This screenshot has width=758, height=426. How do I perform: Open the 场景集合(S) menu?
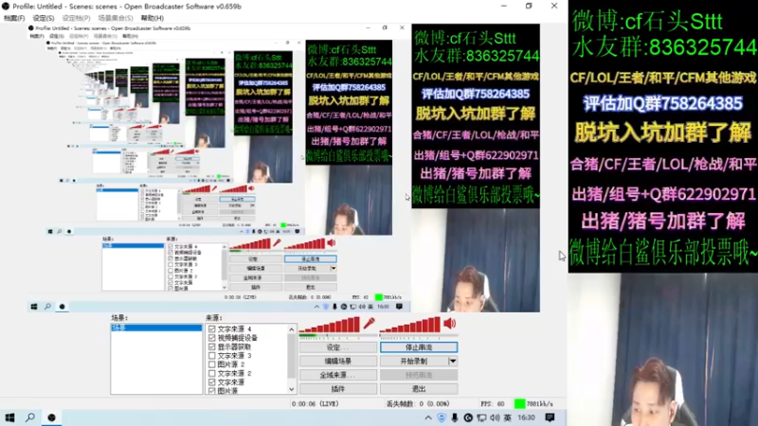(x=116, y=18)
